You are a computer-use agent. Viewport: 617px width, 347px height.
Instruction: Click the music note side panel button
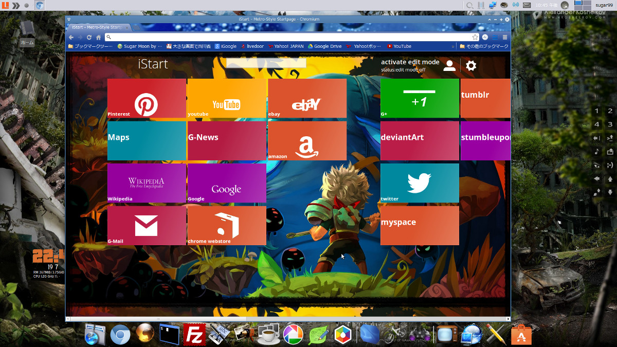(x=597, y=152)
